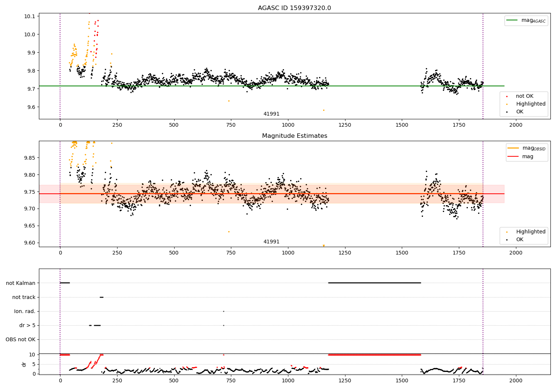Click the red line sample beside 'mag' legend entry
Screen dimensions: 556x389
point(513,157)
